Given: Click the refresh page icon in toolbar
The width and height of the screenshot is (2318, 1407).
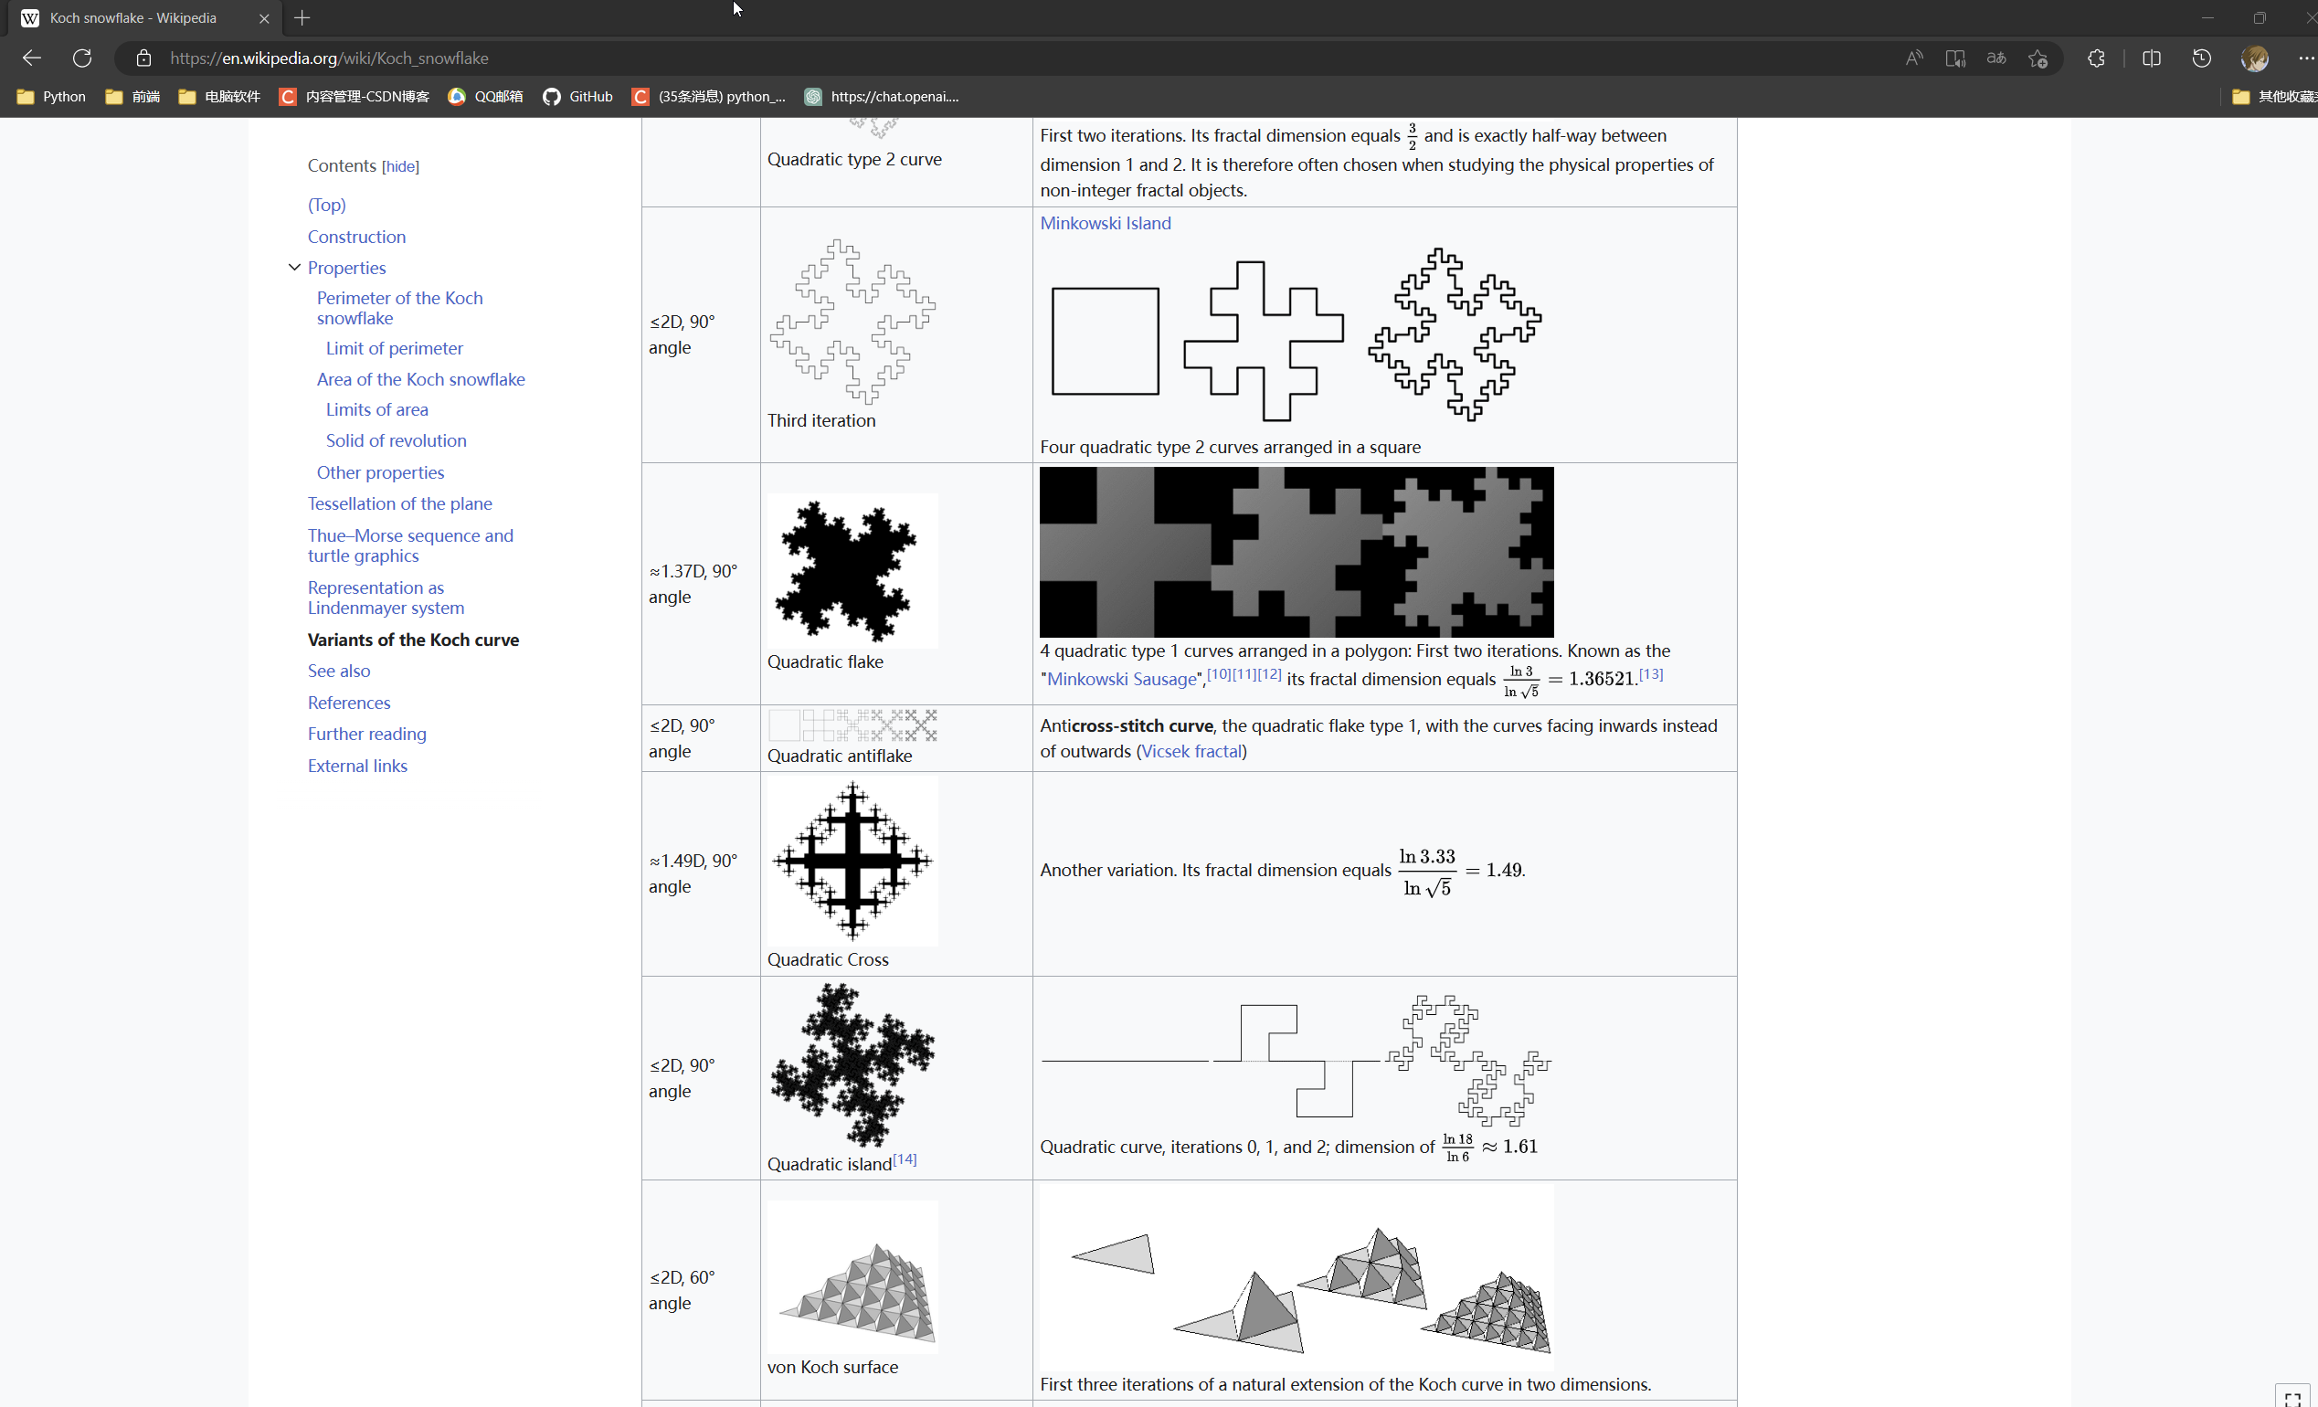Looking at the screenshot, I should [x=83, y=58].
